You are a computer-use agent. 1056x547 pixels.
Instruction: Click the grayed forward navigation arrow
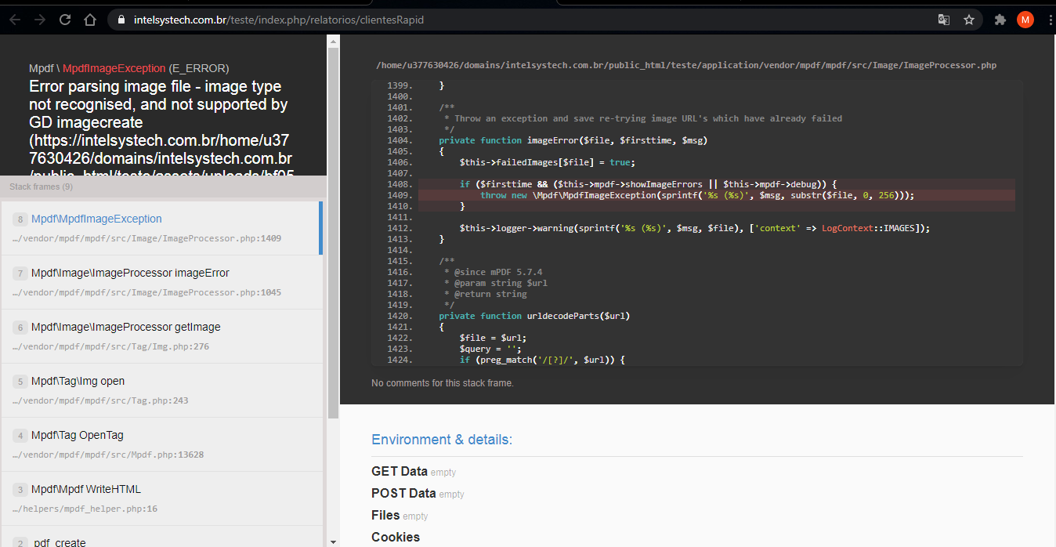(39, 19)
